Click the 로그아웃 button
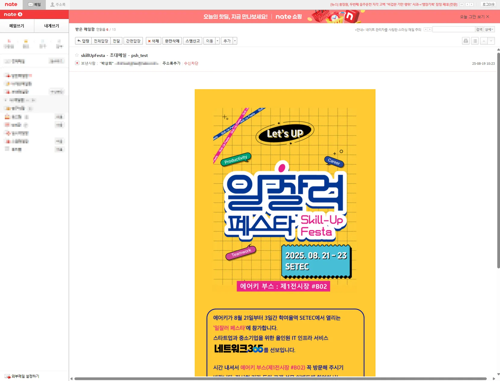This screenshot has width=500, height=381. 488,5
